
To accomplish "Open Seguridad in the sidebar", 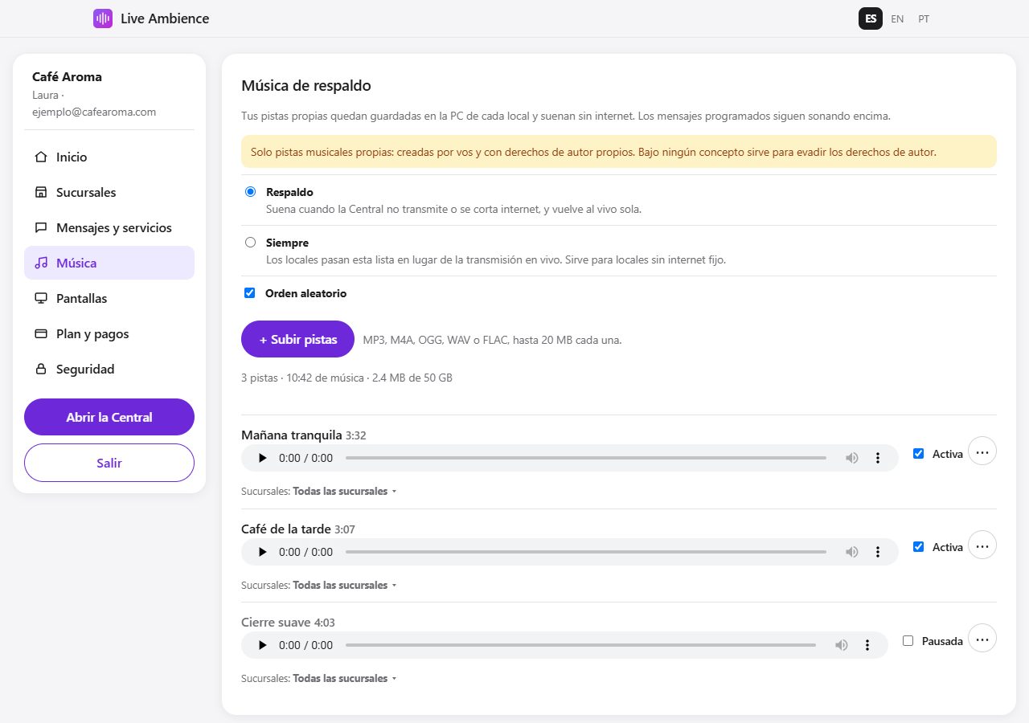I will click(x=109, y=369).
